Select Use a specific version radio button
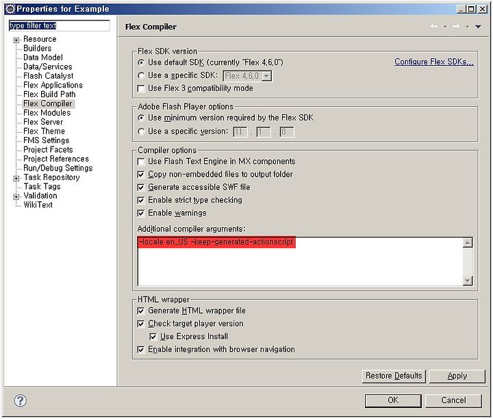Screen dimensions: 493x419 coord(141,131)
